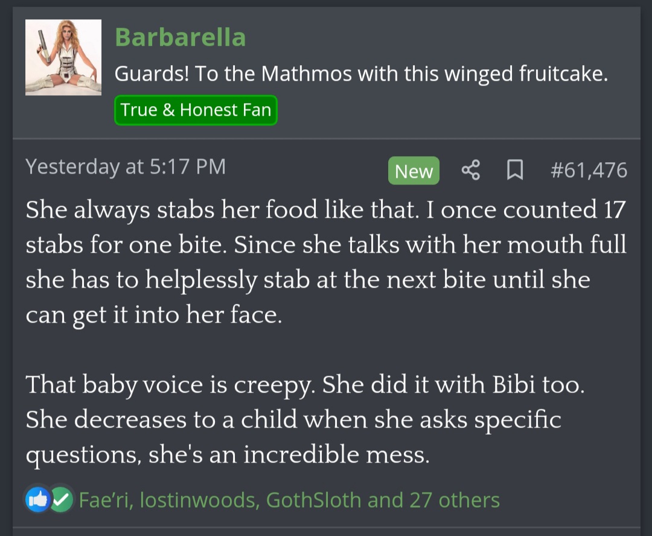The height and width of the screenshot is (536, 652).
Task: Click Barbarella's Mathmos custom title text
Action: pos(361,75)
